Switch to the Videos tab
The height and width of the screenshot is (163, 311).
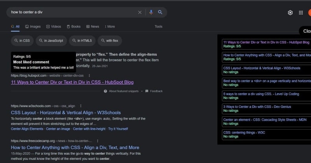tap(54, 26)
